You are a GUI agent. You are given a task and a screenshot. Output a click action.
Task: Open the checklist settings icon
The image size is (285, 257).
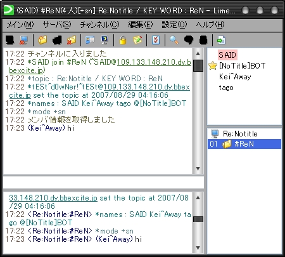pyautogui.click(x=156, y=40)
